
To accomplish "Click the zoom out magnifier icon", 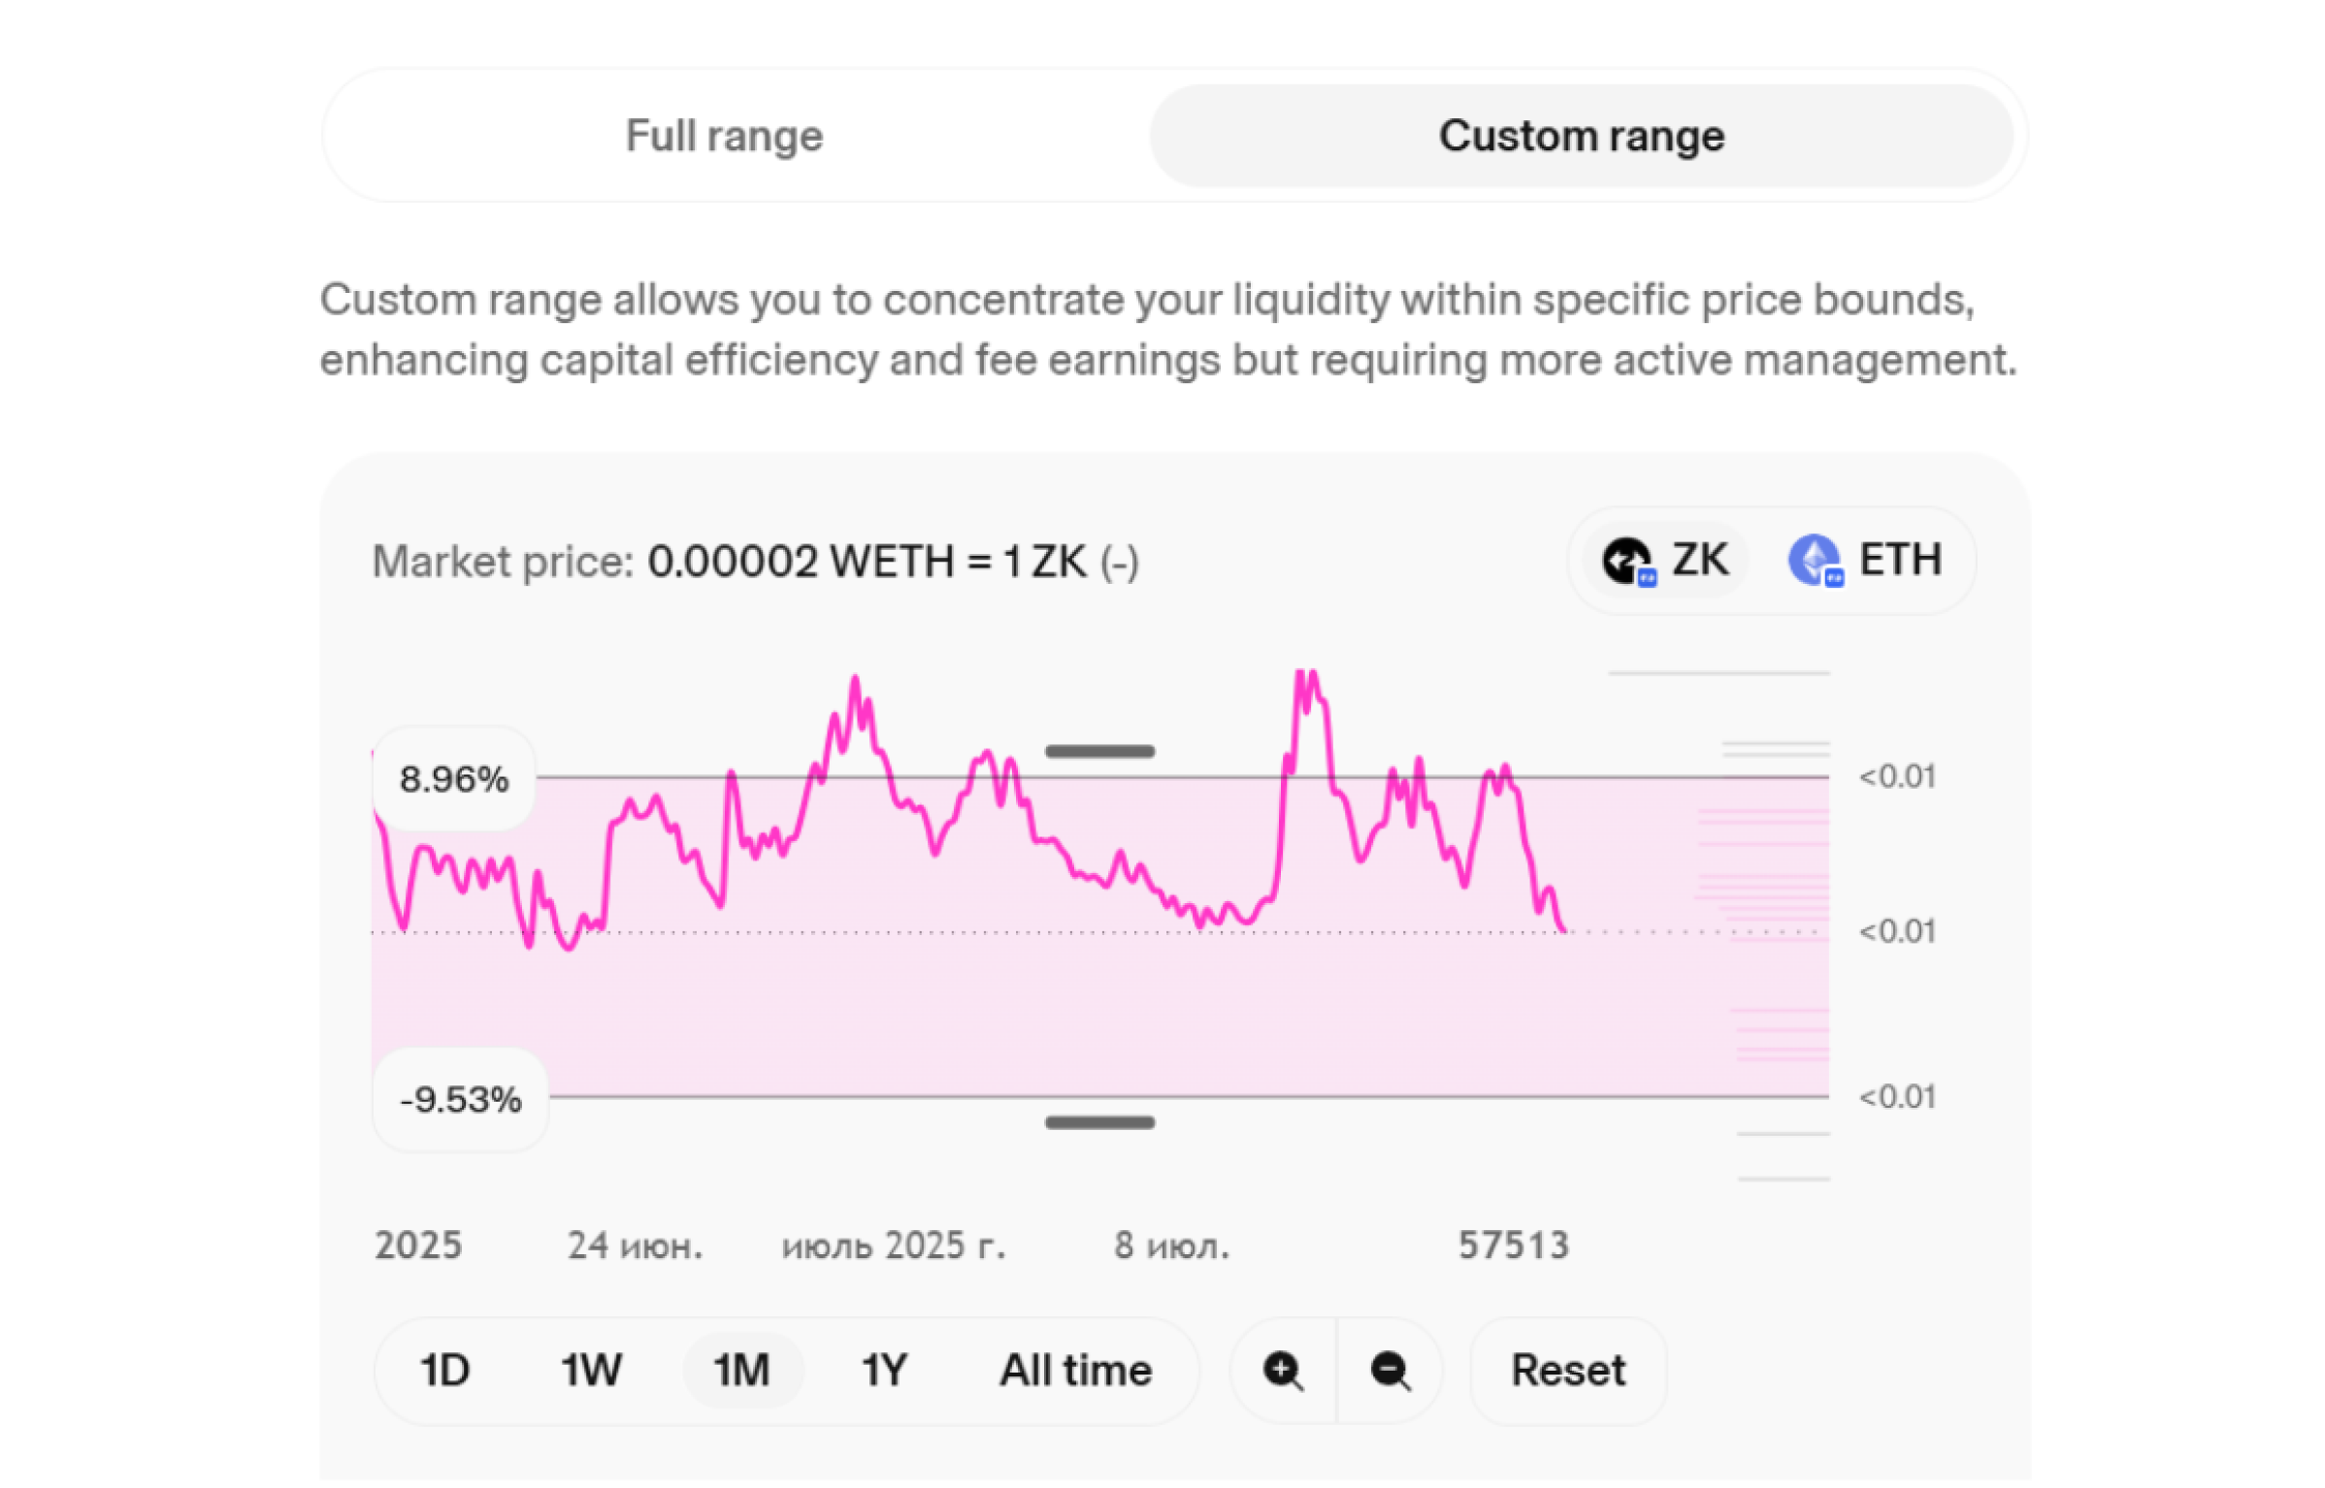I will coord(1390,1371).
